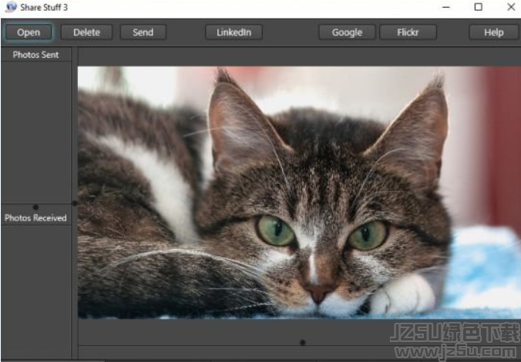Send the current photo
521x362 pixels.
click(x=143, y=32)
